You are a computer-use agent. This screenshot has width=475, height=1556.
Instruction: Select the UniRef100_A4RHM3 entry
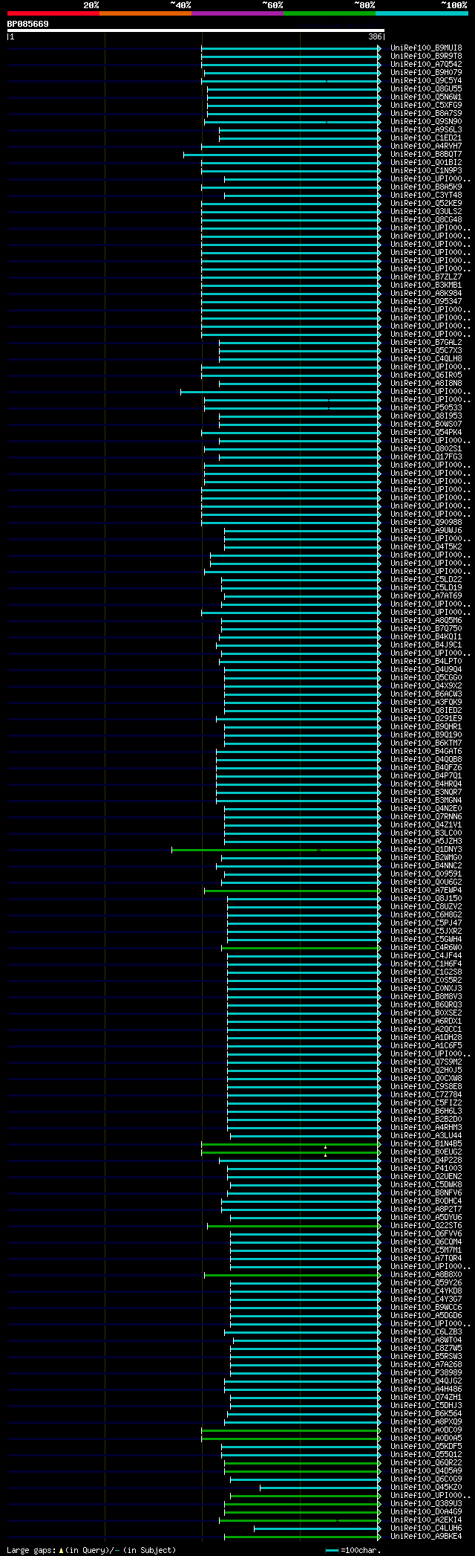point(426,1128)
